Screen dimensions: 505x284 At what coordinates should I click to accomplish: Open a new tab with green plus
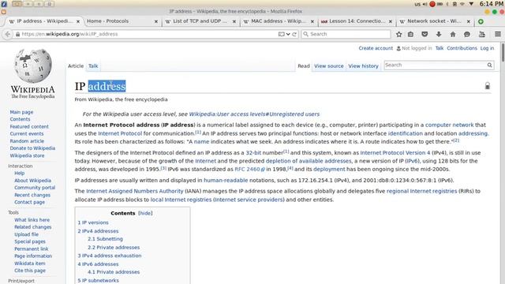pyautogui.click(x=481, y=21)
